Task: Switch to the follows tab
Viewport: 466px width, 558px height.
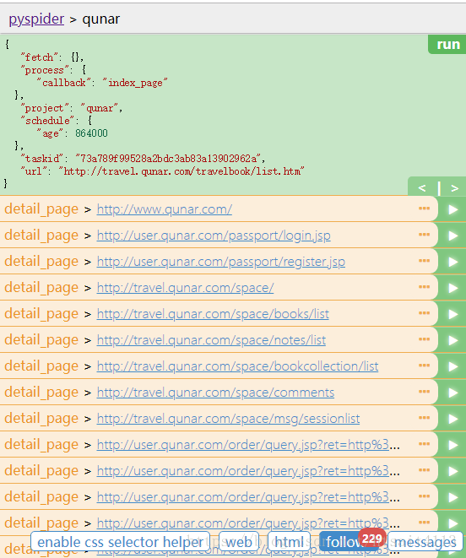Action: point(344,542)
